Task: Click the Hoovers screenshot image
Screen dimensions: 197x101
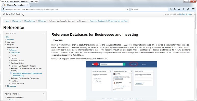Action: point(122,81)
